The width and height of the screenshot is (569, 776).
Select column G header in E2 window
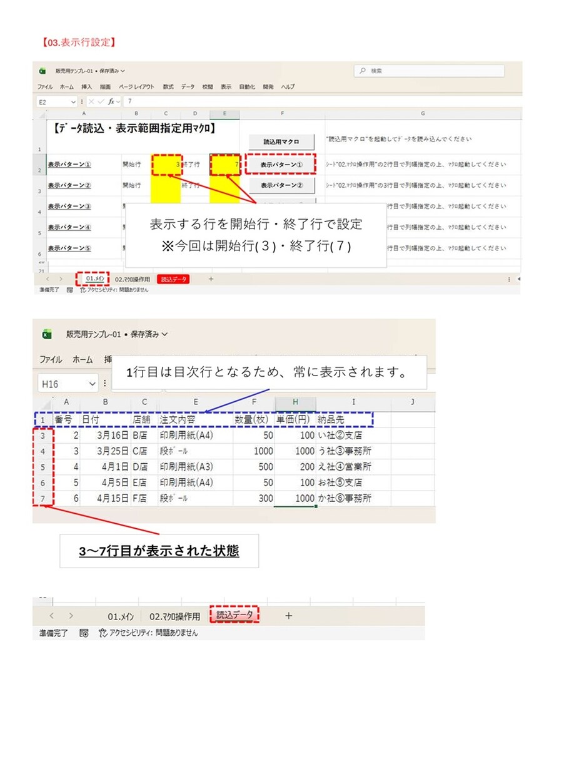[423, 113]
